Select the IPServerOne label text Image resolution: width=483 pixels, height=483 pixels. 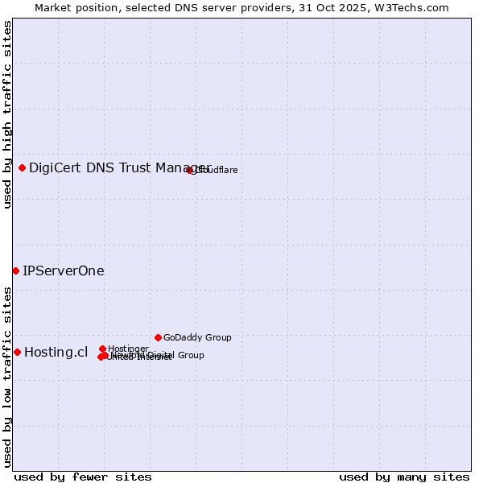click(x=64, y=270)
